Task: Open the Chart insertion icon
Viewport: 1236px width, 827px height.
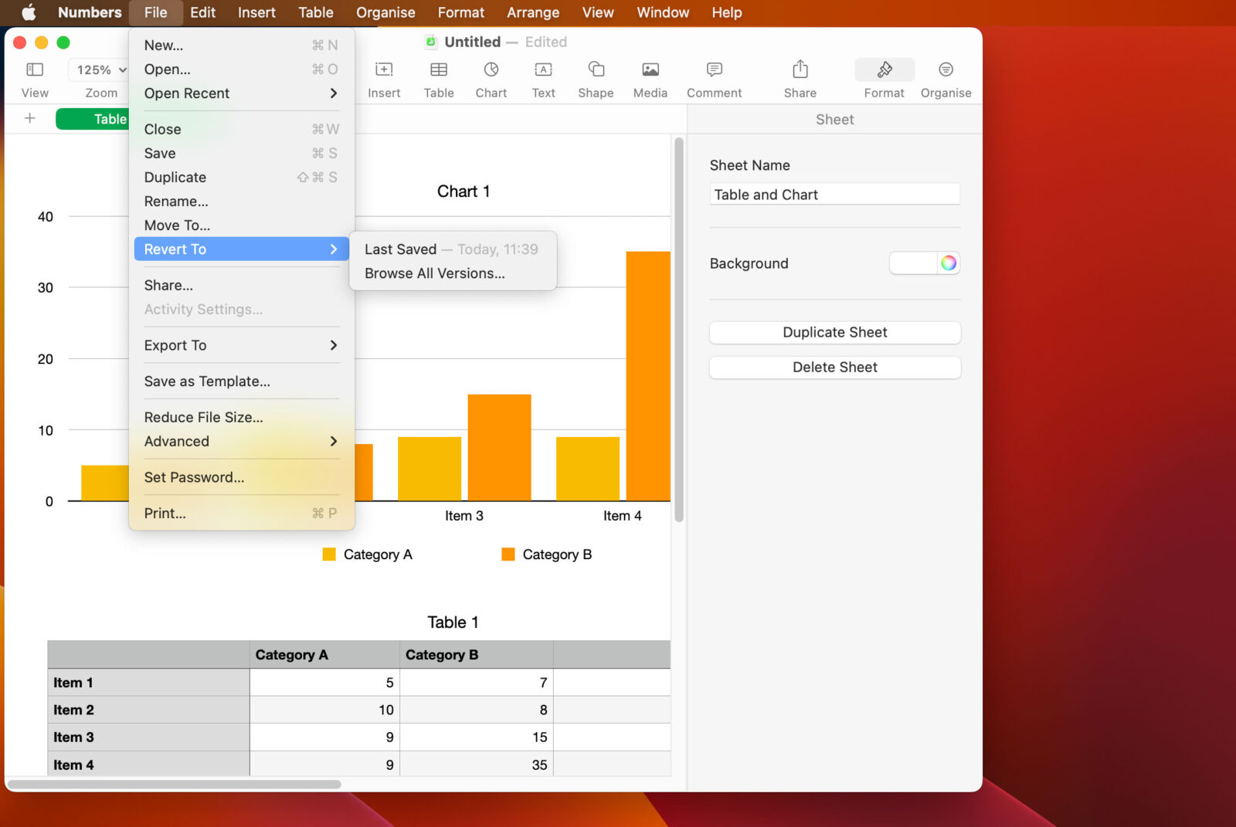Action: 491,77
